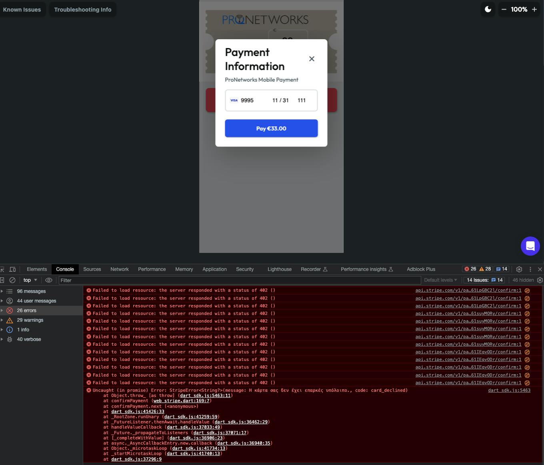Click the 14 issues counter badge

tap(502, 269)
